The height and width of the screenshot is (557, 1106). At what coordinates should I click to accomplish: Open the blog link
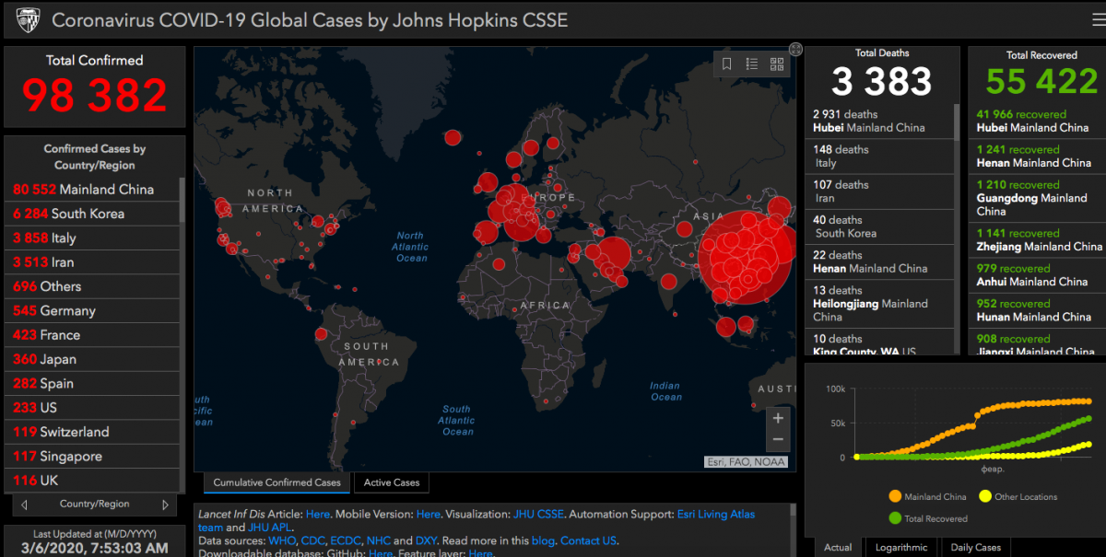[542, 540]
